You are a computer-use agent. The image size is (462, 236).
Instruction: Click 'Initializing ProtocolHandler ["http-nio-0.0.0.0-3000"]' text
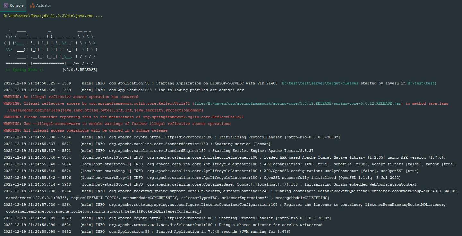coord(279,137)
